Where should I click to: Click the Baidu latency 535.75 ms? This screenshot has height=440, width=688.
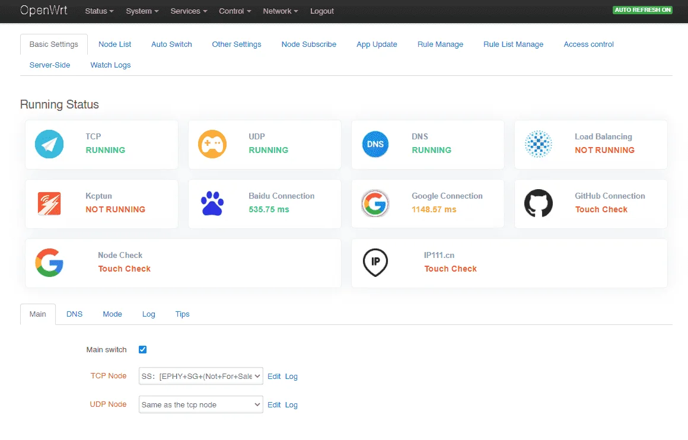click(x=269, y=209)
